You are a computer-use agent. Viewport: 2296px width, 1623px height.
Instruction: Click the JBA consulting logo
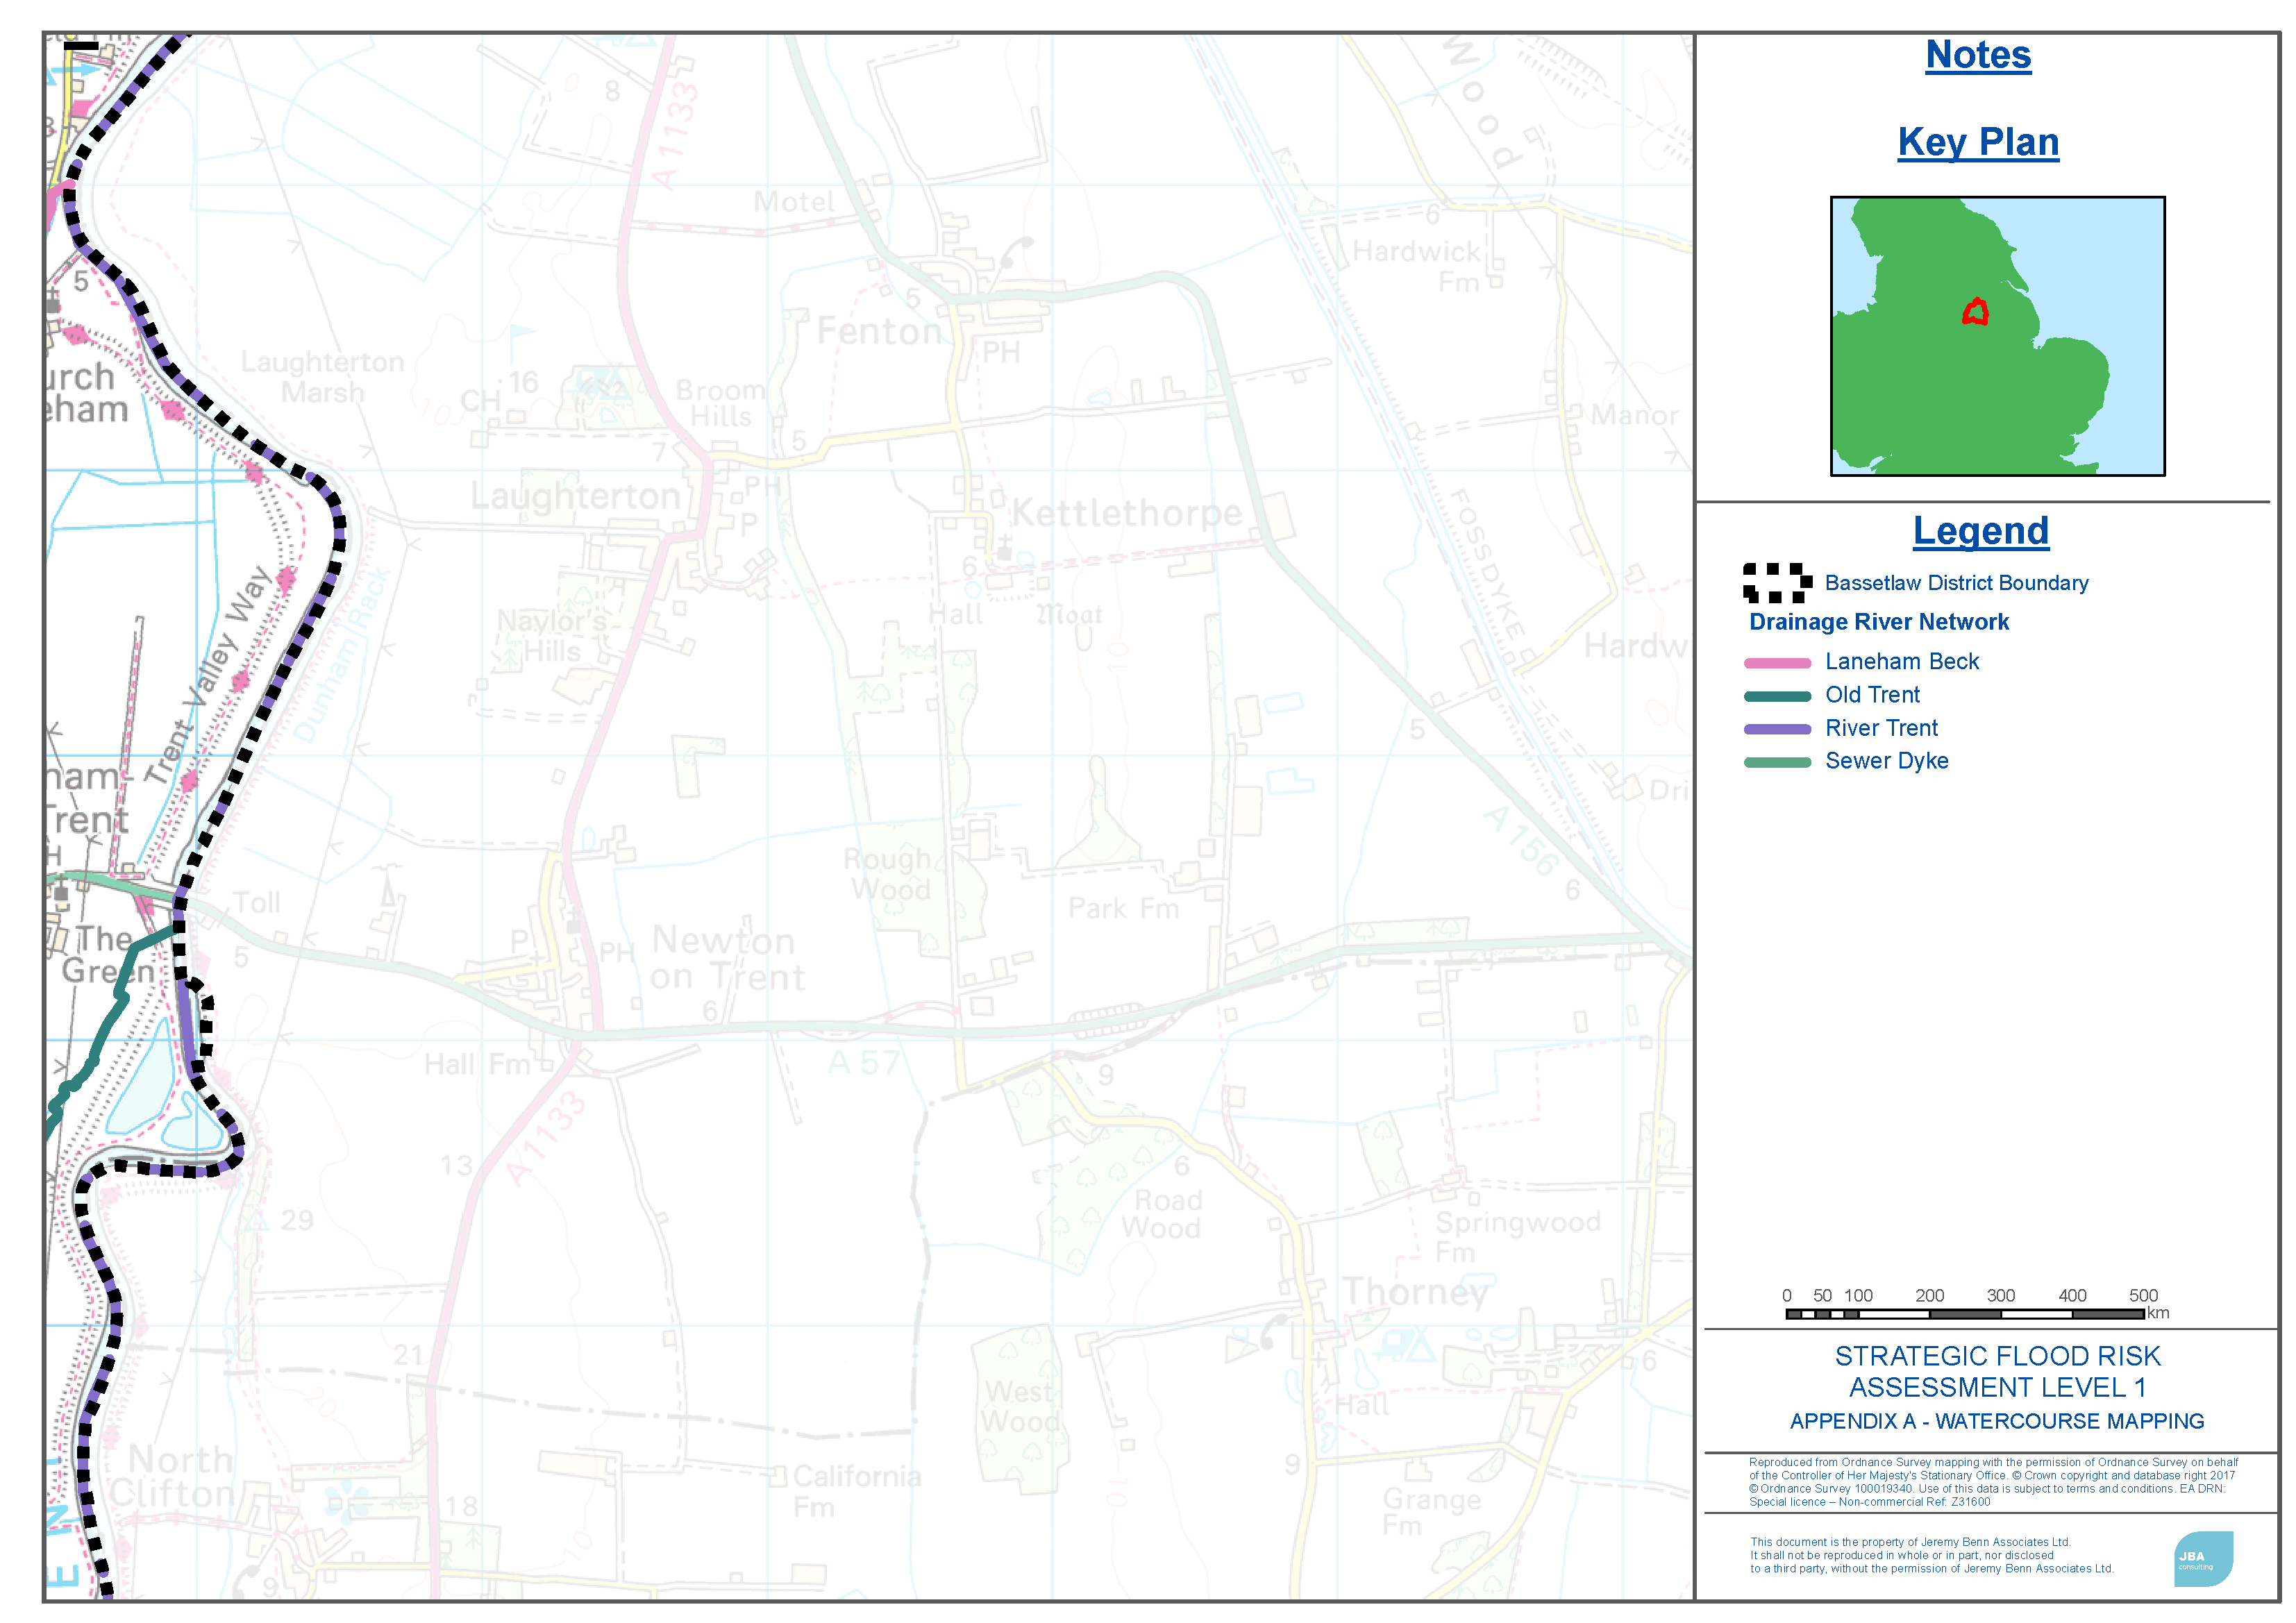2203,1558
